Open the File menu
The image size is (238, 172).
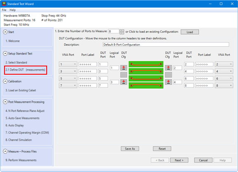(4, 10)
